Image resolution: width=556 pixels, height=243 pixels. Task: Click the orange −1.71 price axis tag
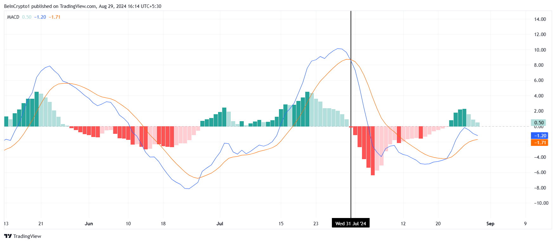pos(539,143)
